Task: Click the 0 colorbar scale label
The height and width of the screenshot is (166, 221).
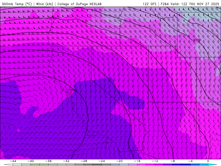Action: (x=208, y=161)
